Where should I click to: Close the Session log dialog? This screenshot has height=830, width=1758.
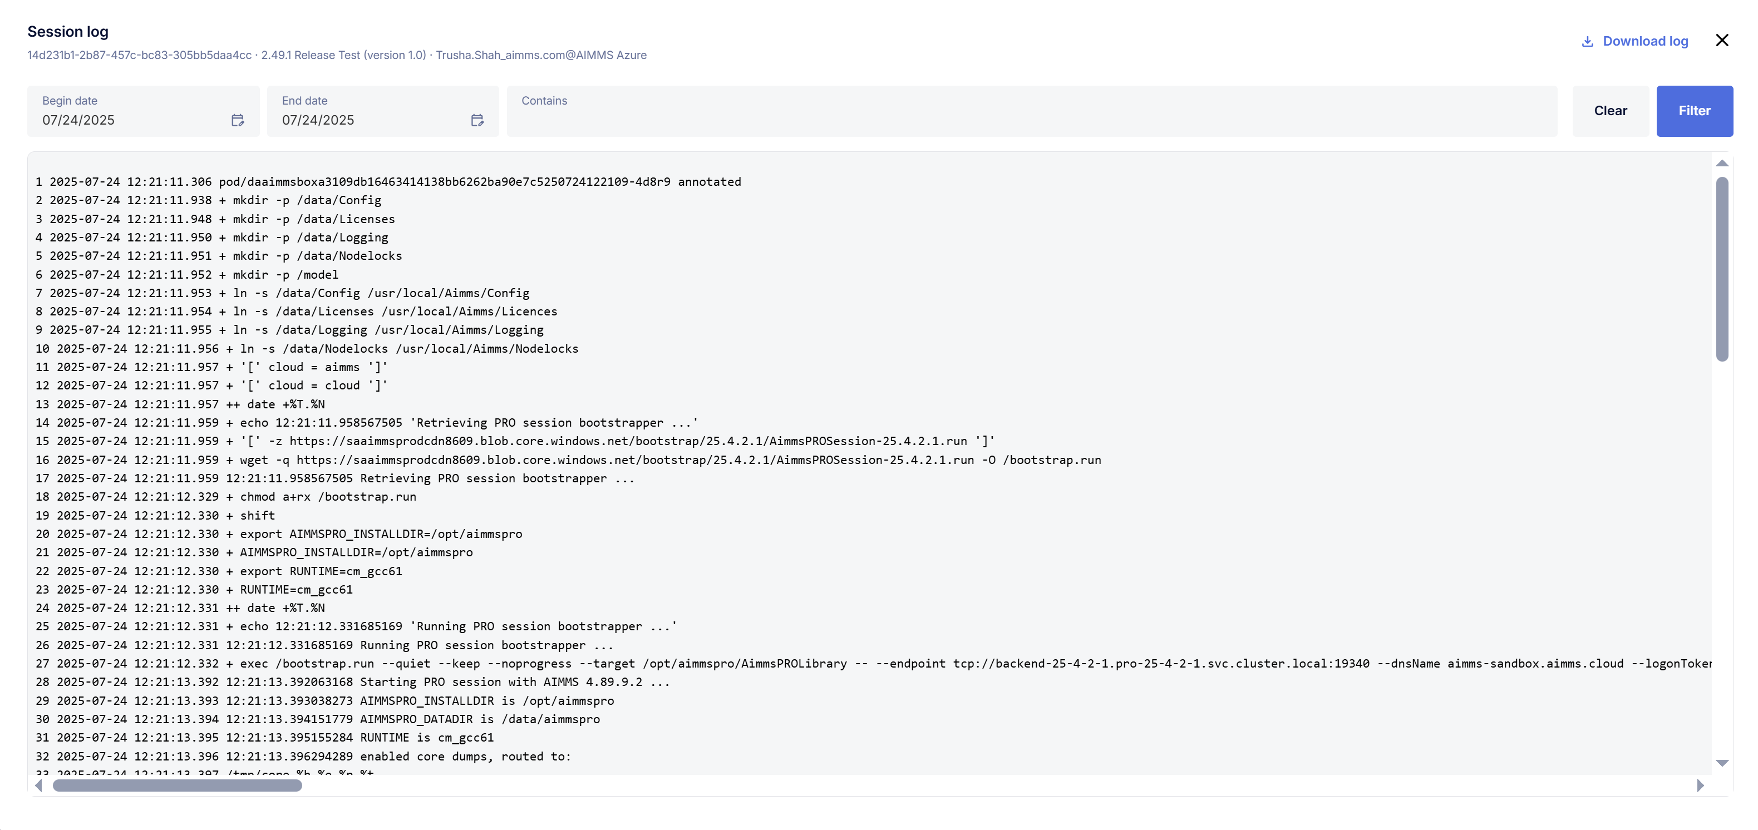1722,40
